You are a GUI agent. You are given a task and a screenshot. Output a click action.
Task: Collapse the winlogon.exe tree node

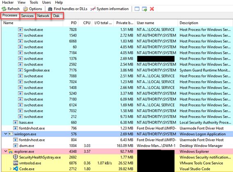coord(6,134)
